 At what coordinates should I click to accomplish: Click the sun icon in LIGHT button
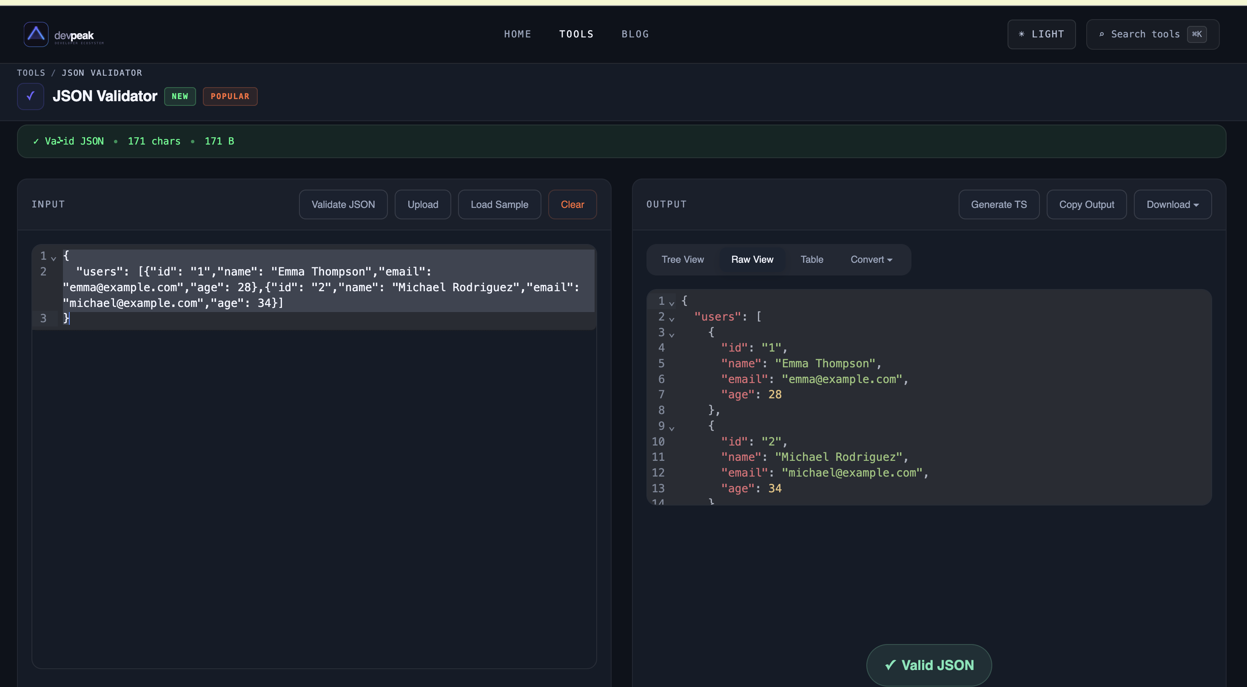(x=1022, y=34)
